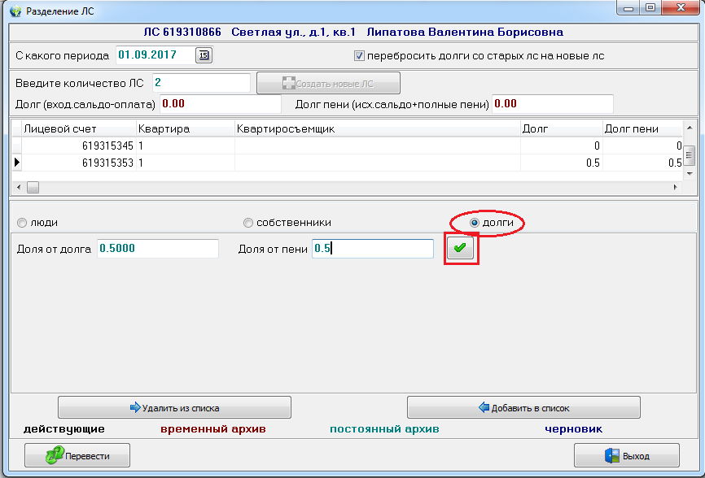Viewport: 705px width, 478px height.
Task: Click the Доля от долга field
Action: point(157,249)
